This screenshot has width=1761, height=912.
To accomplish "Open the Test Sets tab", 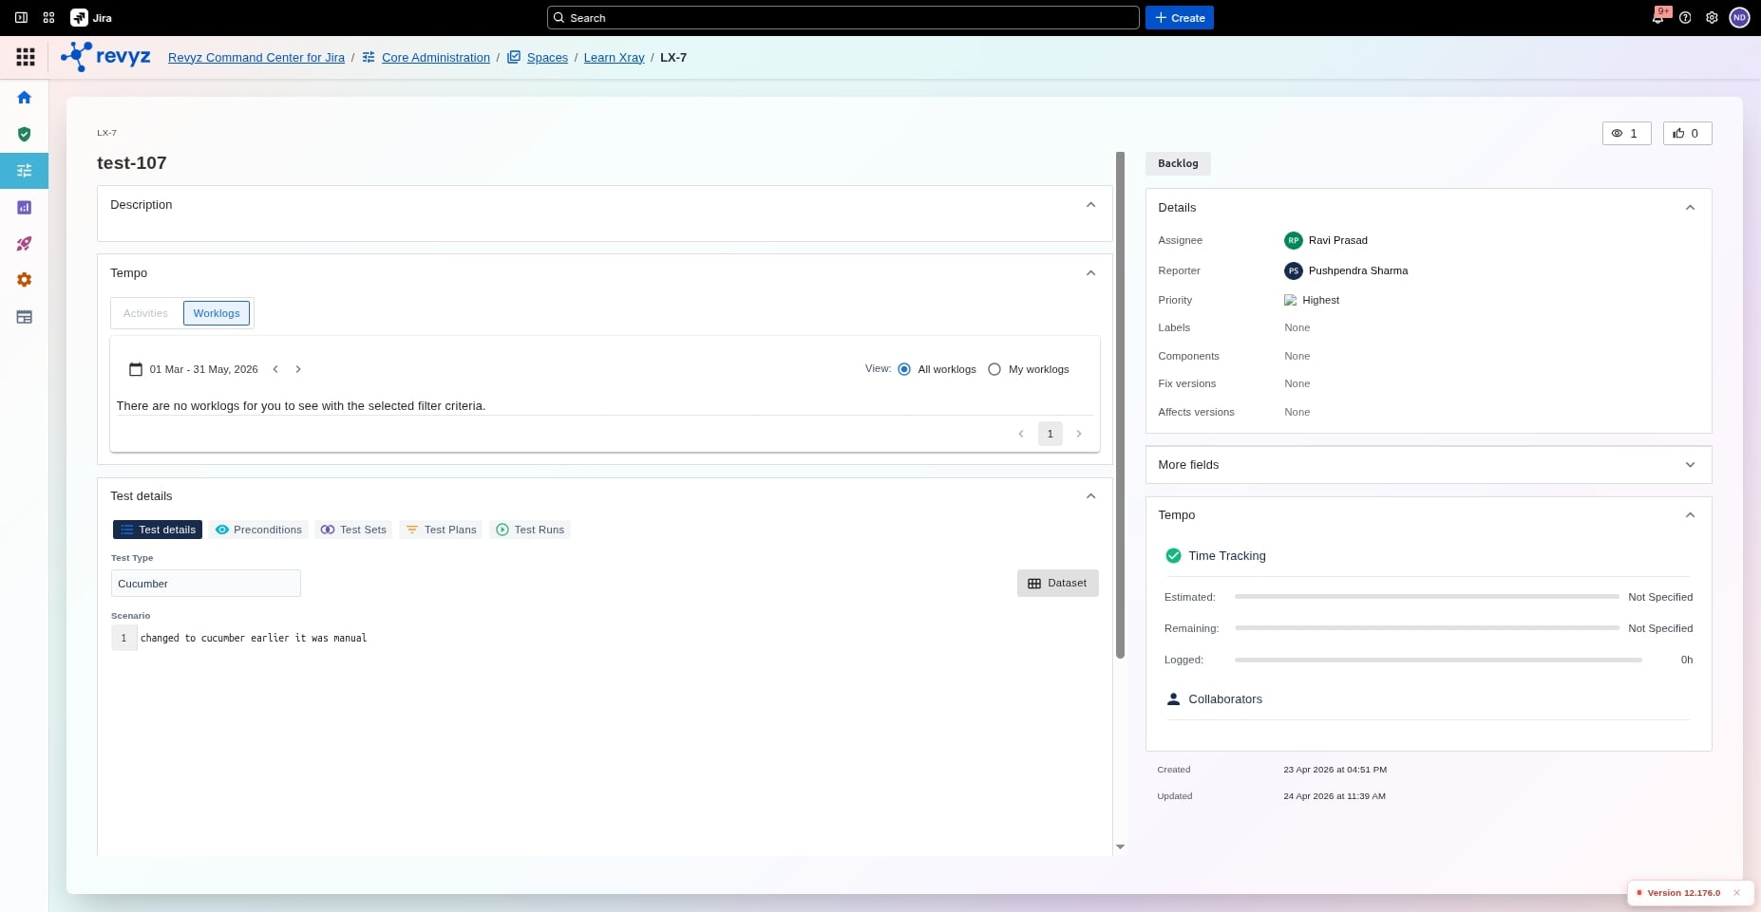I will [x=353, y=530].
